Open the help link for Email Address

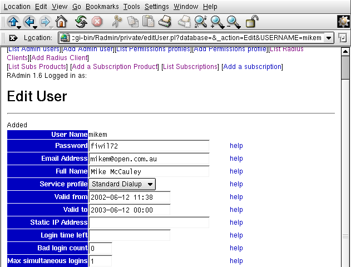pyautogui.click(x=236, y=159)
